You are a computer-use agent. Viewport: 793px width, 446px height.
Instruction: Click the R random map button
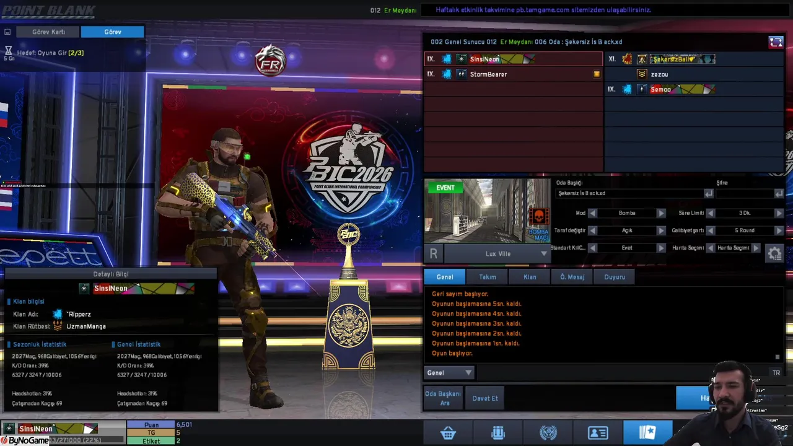point(434,253)
